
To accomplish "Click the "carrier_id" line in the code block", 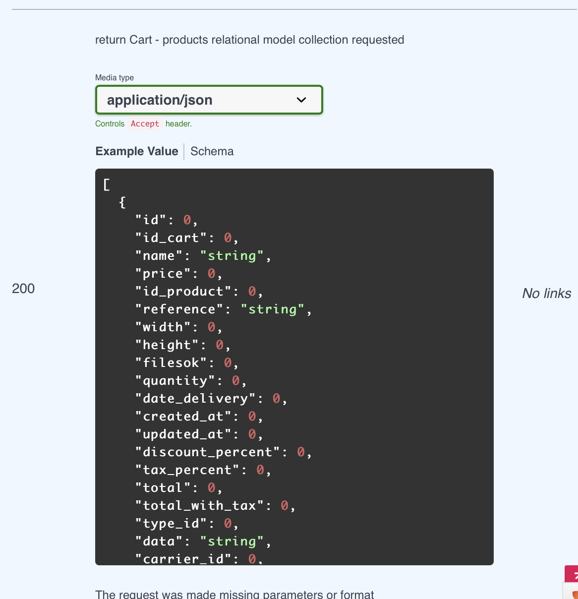I will pyautogui.click(x=199, y=559).
